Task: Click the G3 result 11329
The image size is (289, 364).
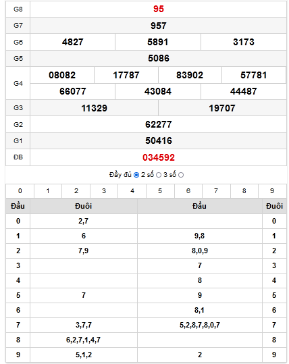Action: click(95, 108)
